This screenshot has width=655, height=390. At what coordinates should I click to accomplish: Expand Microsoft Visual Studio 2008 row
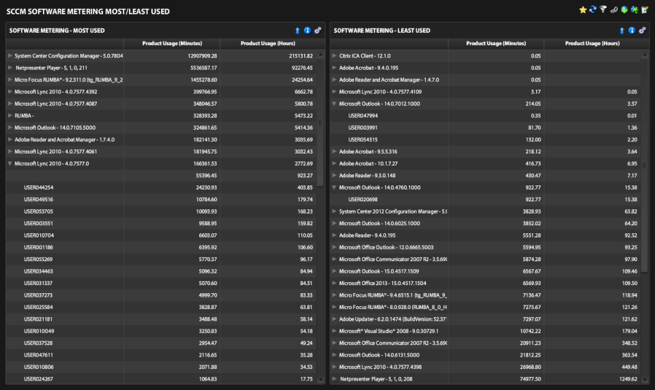click(334, 331)
